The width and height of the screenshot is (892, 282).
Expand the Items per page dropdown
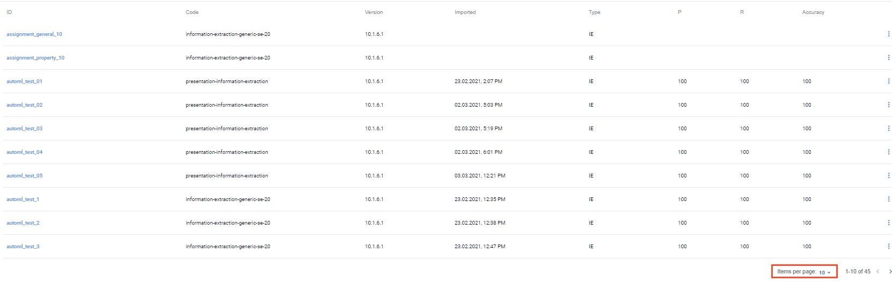[825, 272]
